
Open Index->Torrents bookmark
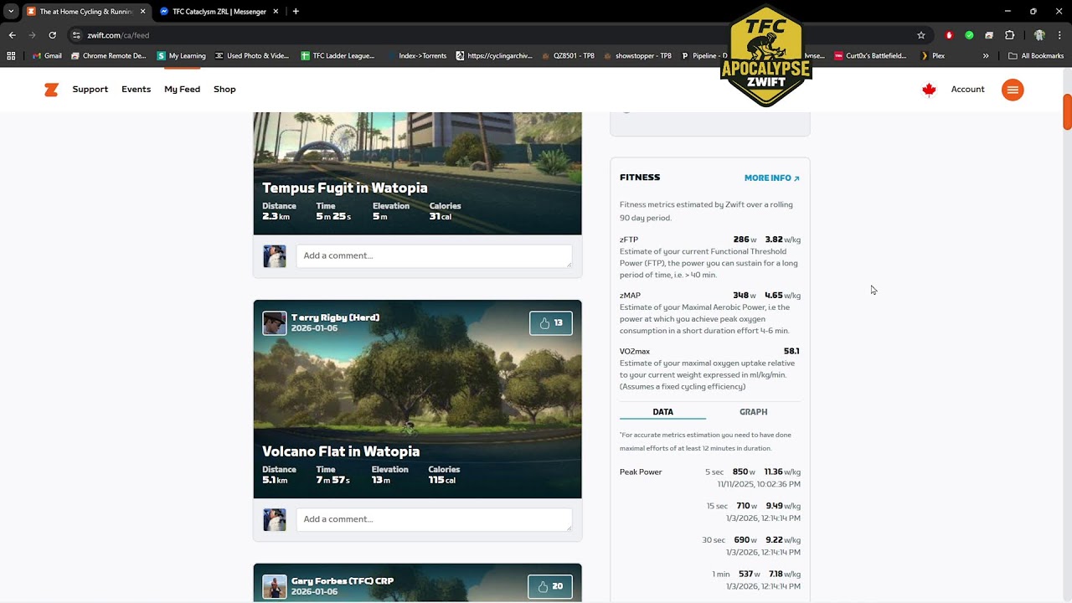(x=417, y=56)
